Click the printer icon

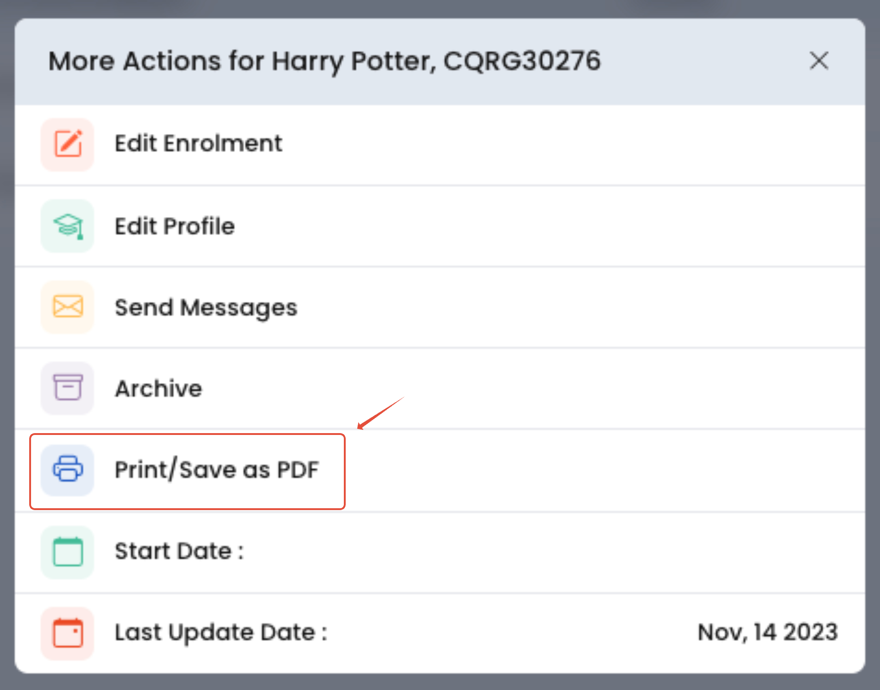(68, 470)
